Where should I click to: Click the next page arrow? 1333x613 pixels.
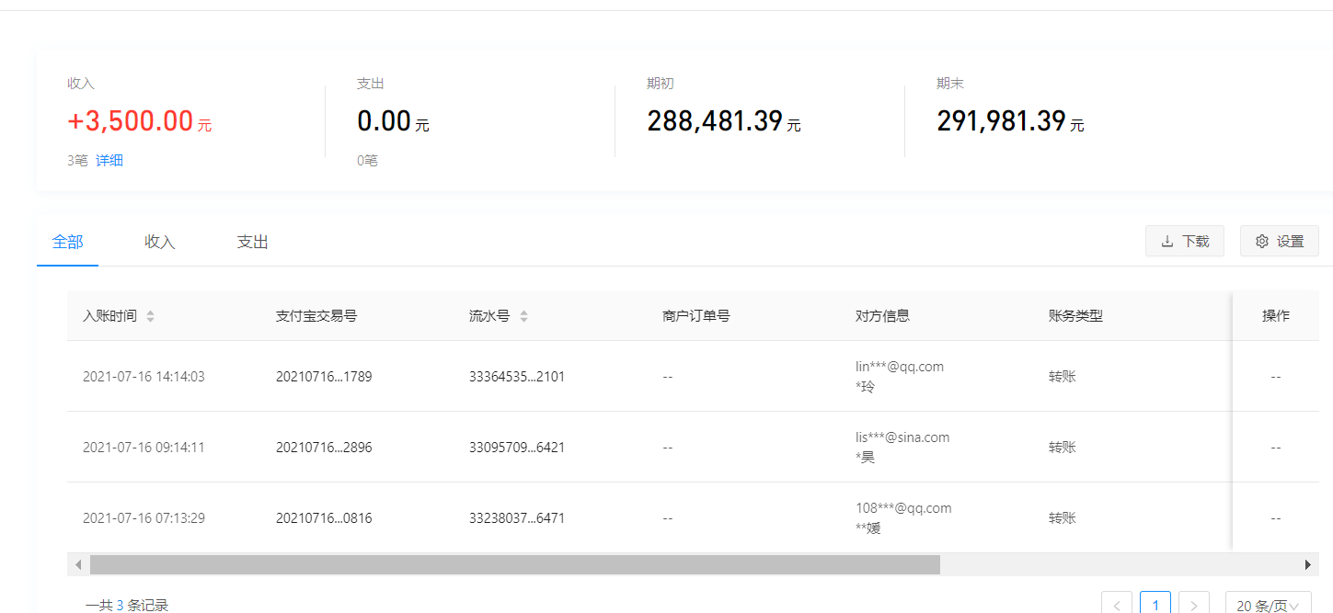point(1193,605)
